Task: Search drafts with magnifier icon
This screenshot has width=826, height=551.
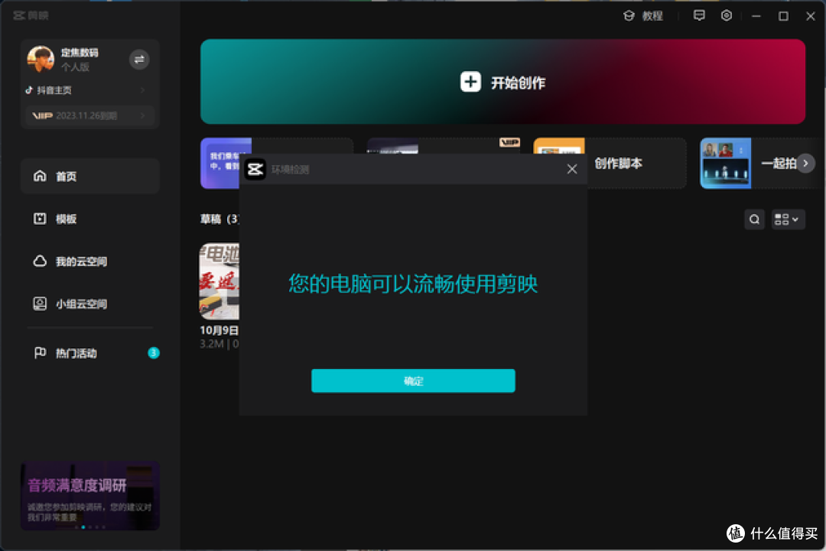Action: [754, 219]
